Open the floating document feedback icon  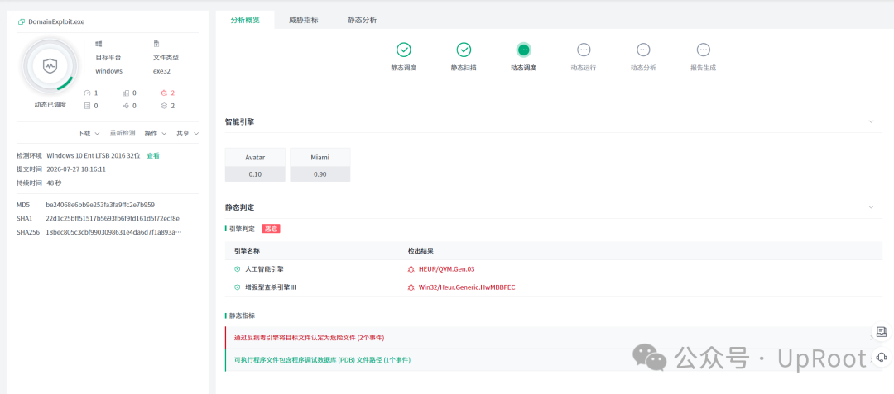(x=882, y=332)
